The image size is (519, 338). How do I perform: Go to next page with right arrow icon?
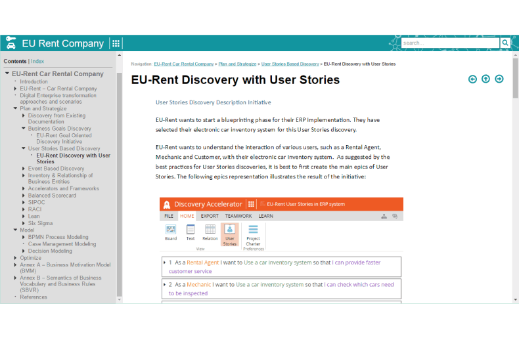(x=499, y=79)
